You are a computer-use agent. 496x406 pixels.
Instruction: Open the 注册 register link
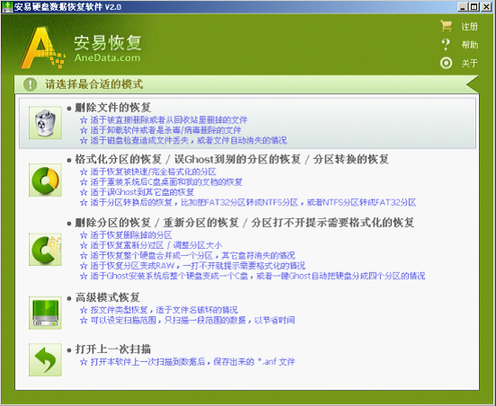click(x=469, y=27)
